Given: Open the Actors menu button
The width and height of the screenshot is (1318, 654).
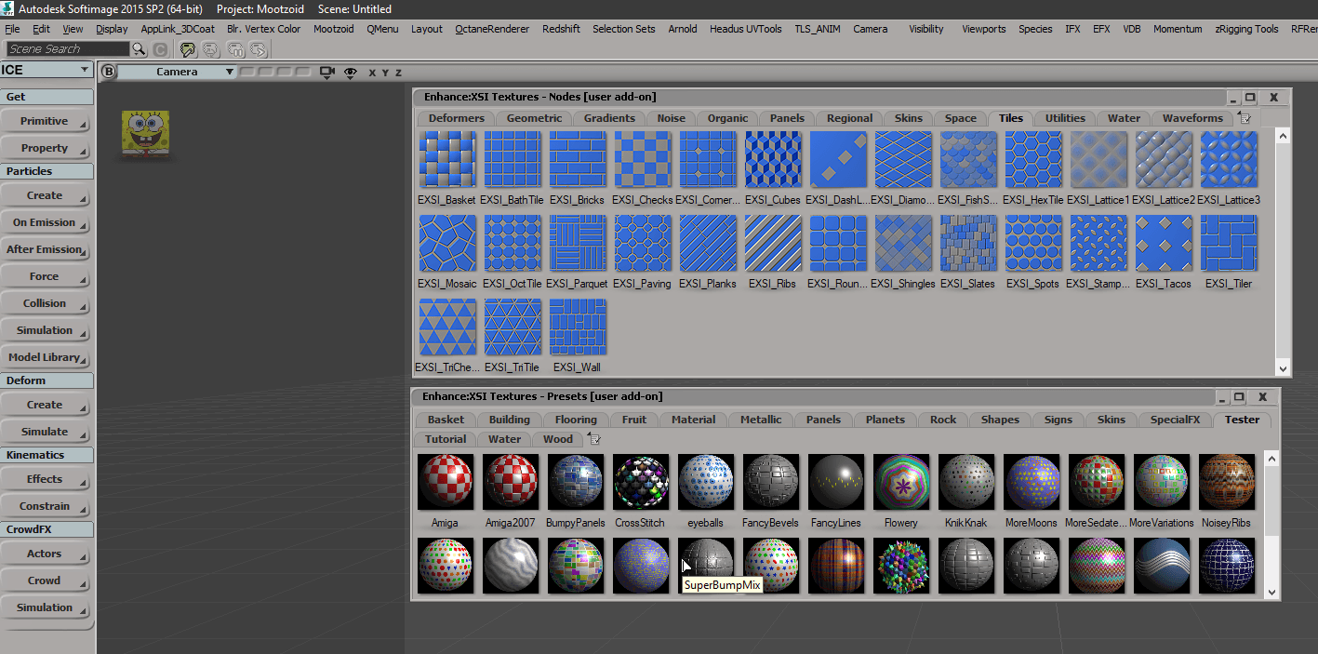Looking at the screenshot, I should (46, 554).
